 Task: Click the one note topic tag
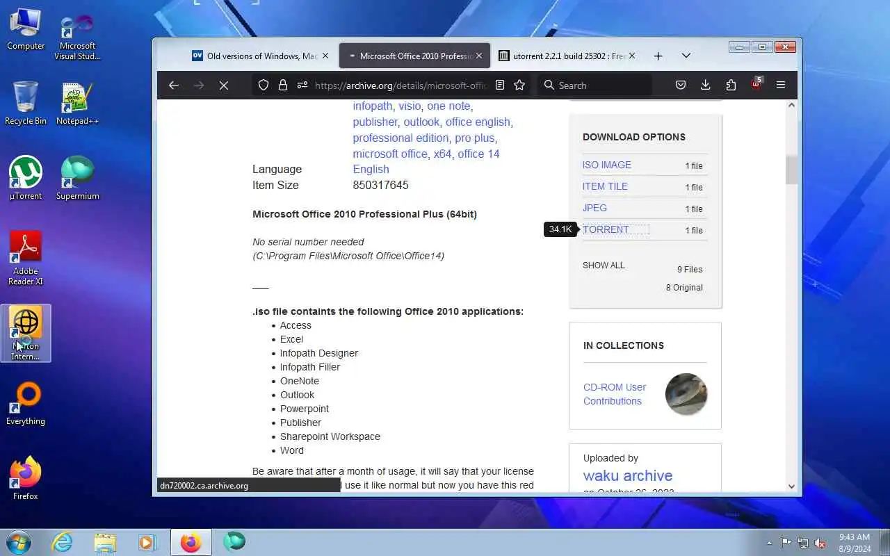[448, 106]
